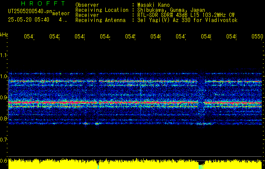The width and height of the screenshot is (265, 169).
Task: Select the file name UT2505200540.pn
Action: [30, 11]
